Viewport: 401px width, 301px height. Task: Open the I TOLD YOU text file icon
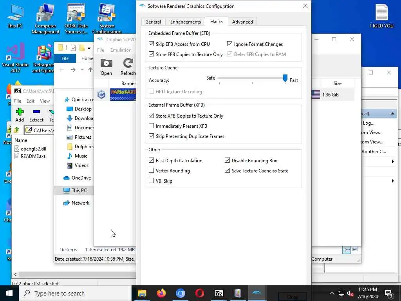pyautogui.click(x=381, y=16)
